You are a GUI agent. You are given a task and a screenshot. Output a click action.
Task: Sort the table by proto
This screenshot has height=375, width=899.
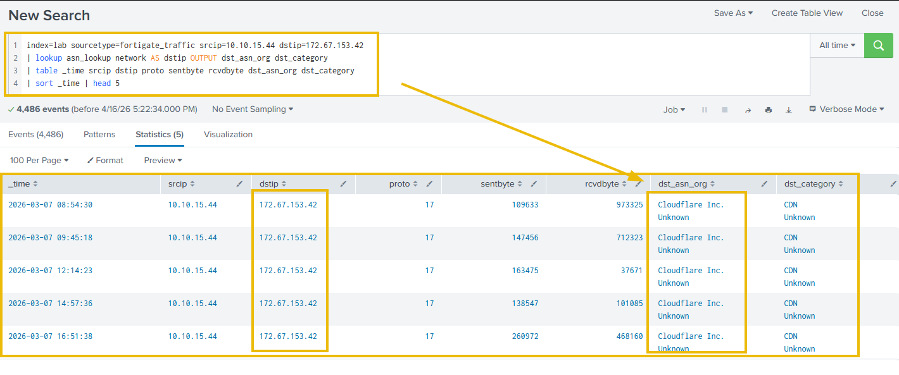point(403,184)
